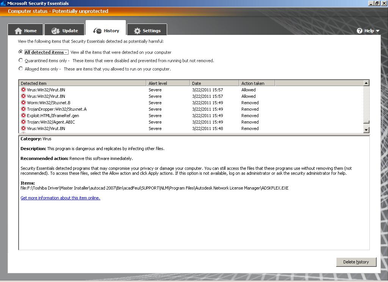Click the History tab clock icon

pyautogui.click(x=97, y=31)
